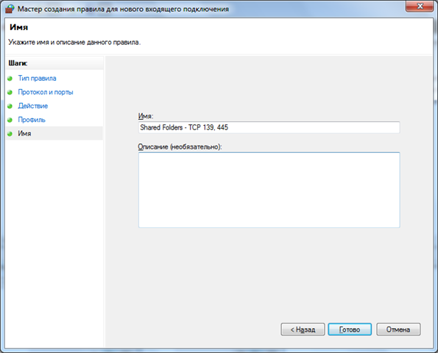The width and height of the screenshot is (438, 353).
Task: Click the green bullet beside Протокол и порты
Action: click(10, 92)
